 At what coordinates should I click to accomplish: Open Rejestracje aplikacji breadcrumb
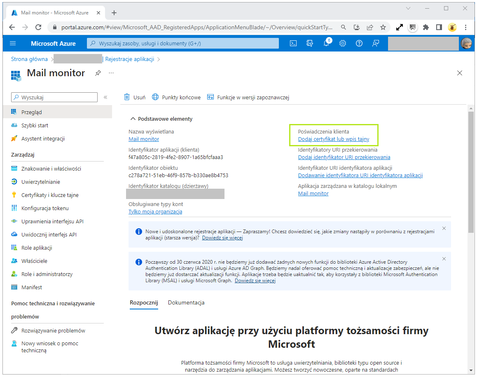point(130,59)
